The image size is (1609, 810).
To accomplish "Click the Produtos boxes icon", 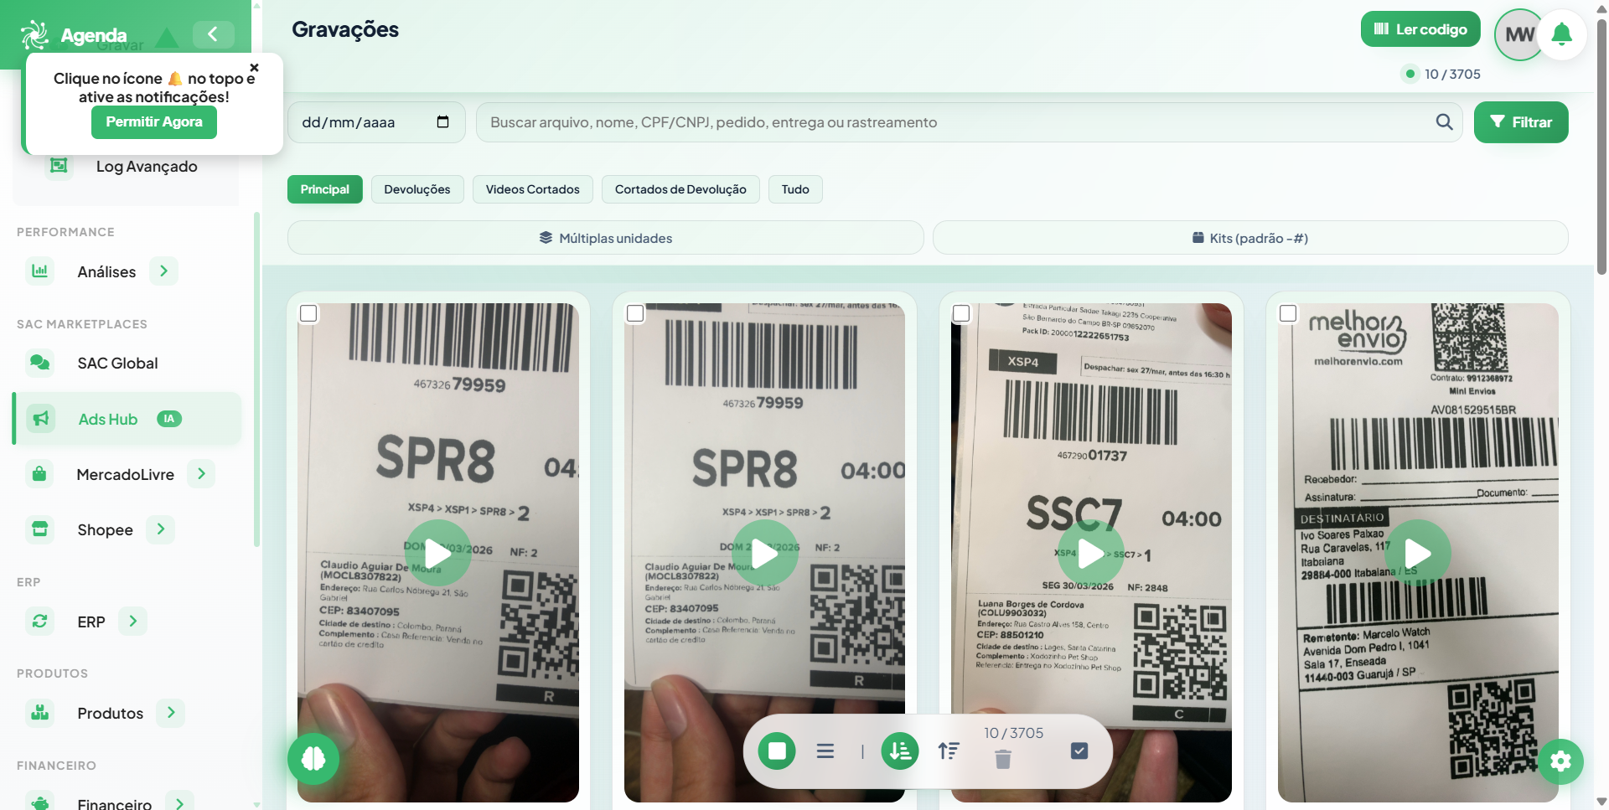I will pyautogui.click(x=39, y=713).
